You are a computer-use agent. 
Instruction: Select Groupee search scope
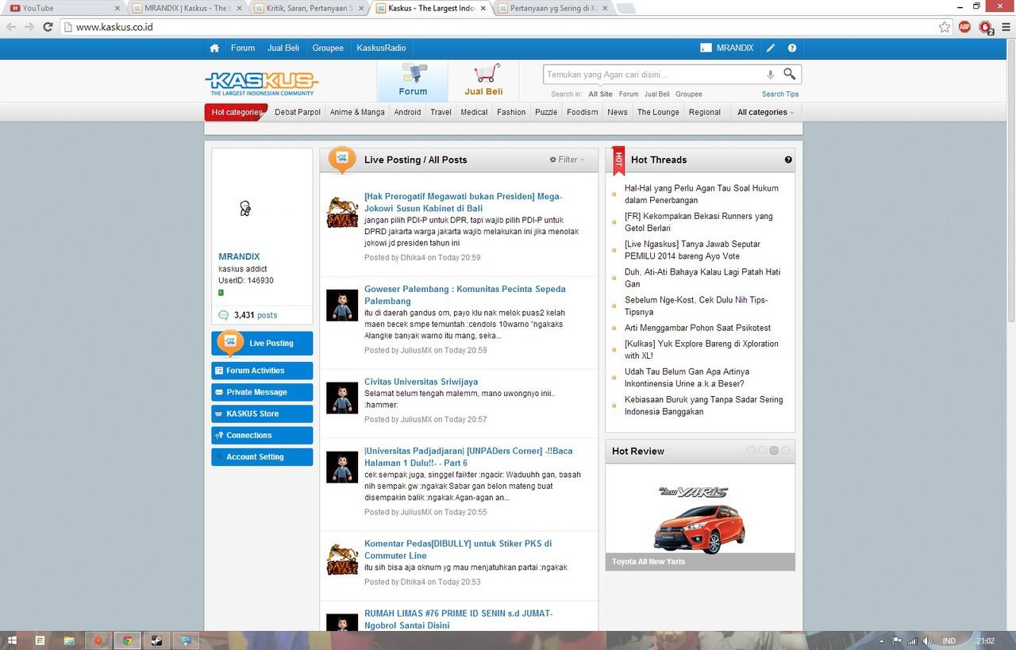click(x=689, y=94)
